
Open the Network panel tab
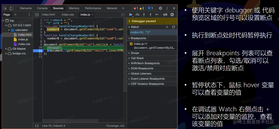tap(112, 8)
